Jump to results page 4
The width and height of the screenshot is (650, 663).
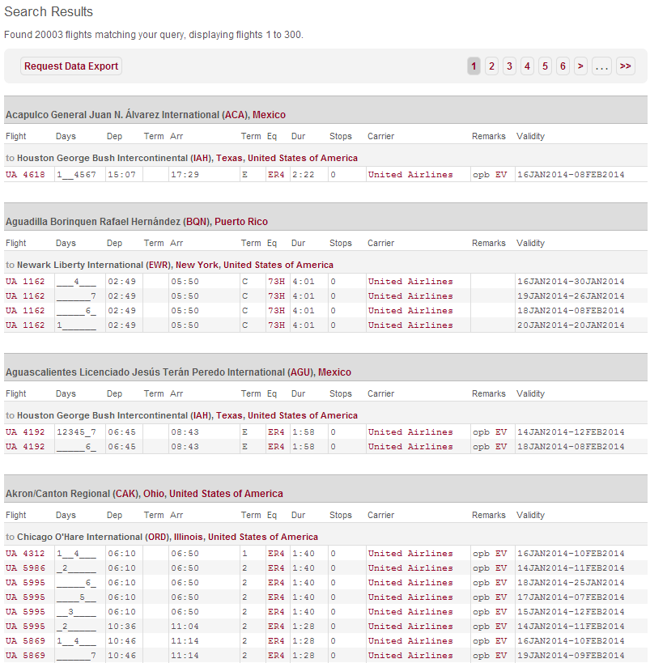coord(527,66)
